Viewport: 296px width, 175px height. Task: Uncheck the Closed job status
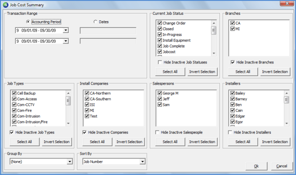pos(160,29)
